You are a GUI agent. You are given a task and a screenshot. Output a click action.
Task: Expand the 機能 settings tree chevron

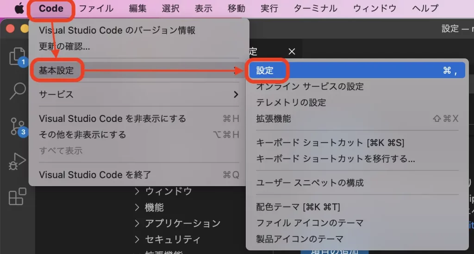coord(137,207)
